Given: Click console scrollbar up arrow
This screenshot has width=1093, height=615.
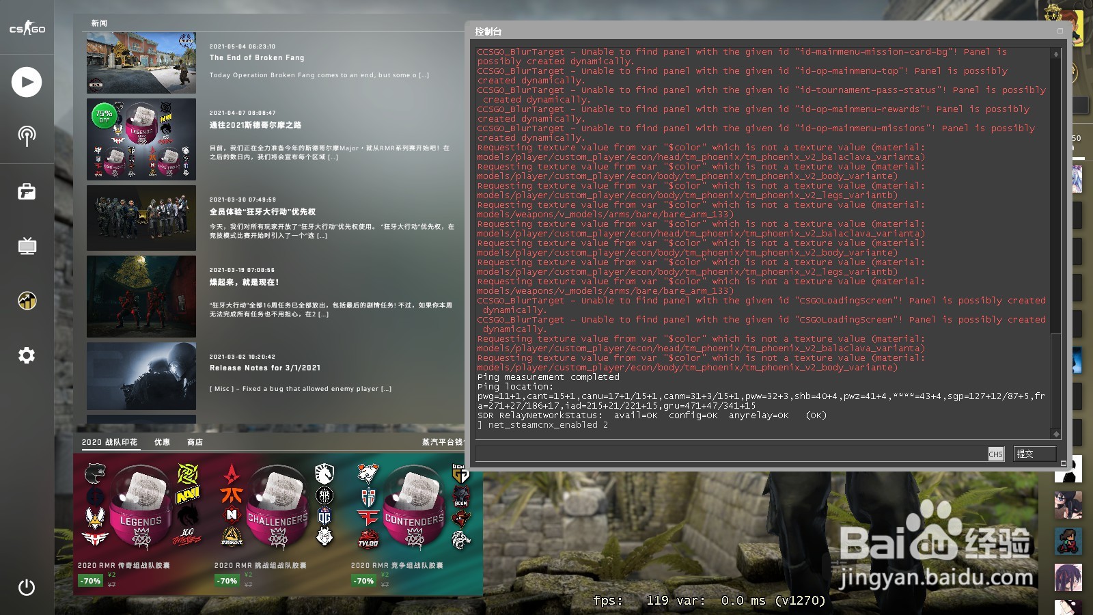Looking at the screenshot, I should point(1056,54).
